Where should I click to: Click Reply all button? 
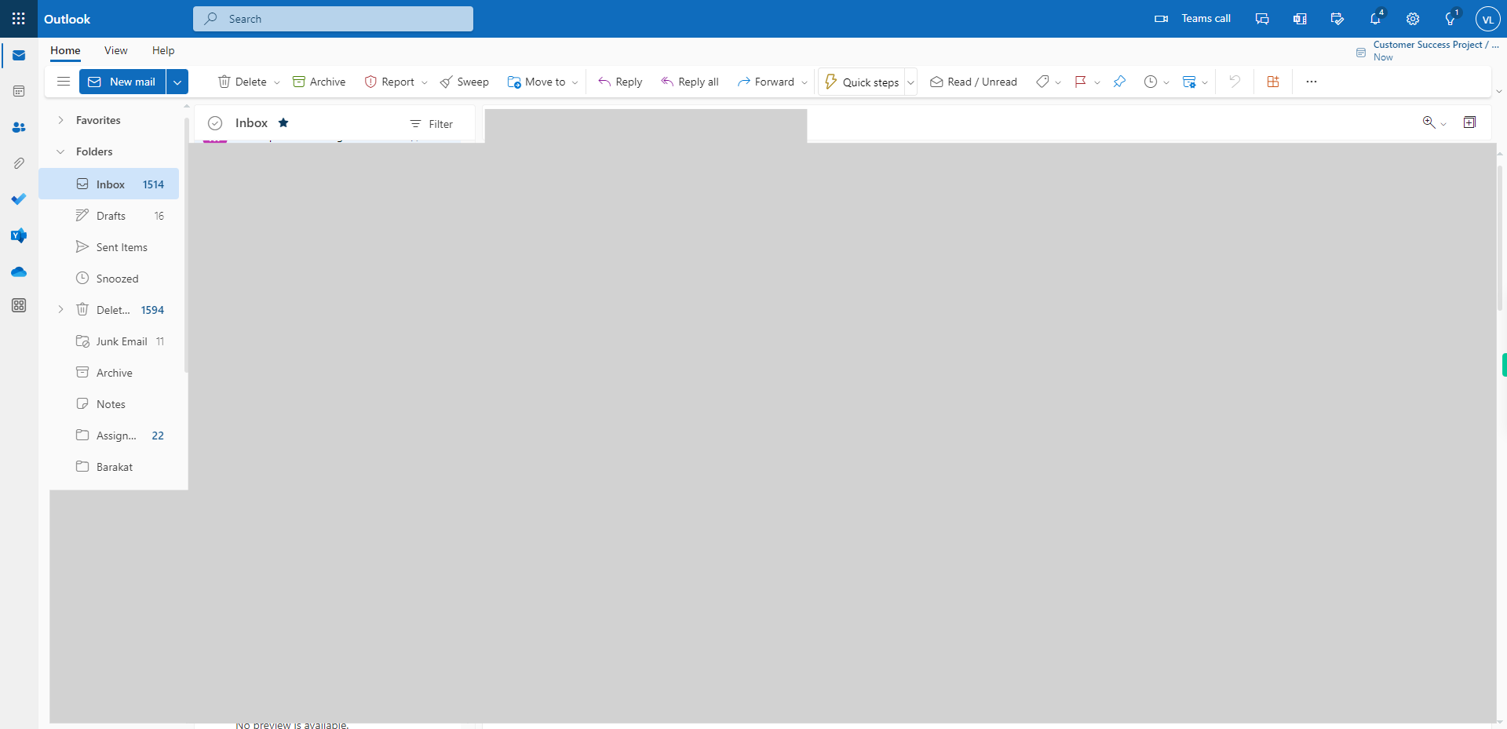[x=690, y=82]
